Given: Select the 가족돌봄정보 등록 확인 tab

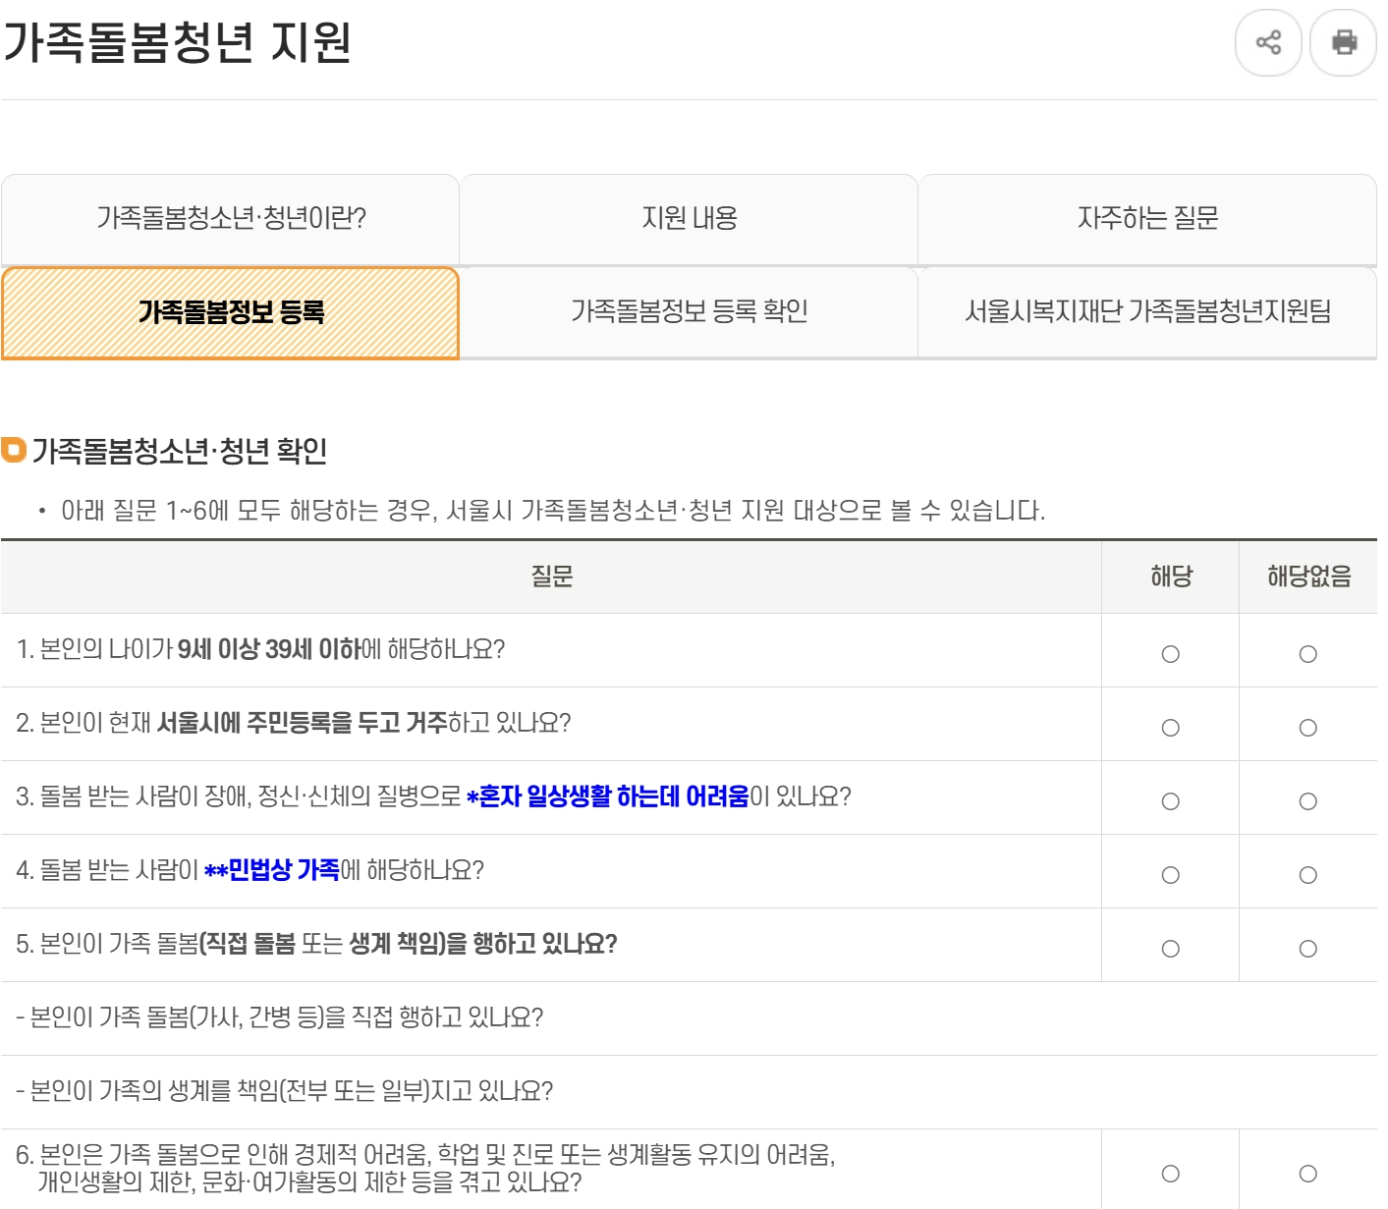Looking at the screenshot, I should click(690, 313).
